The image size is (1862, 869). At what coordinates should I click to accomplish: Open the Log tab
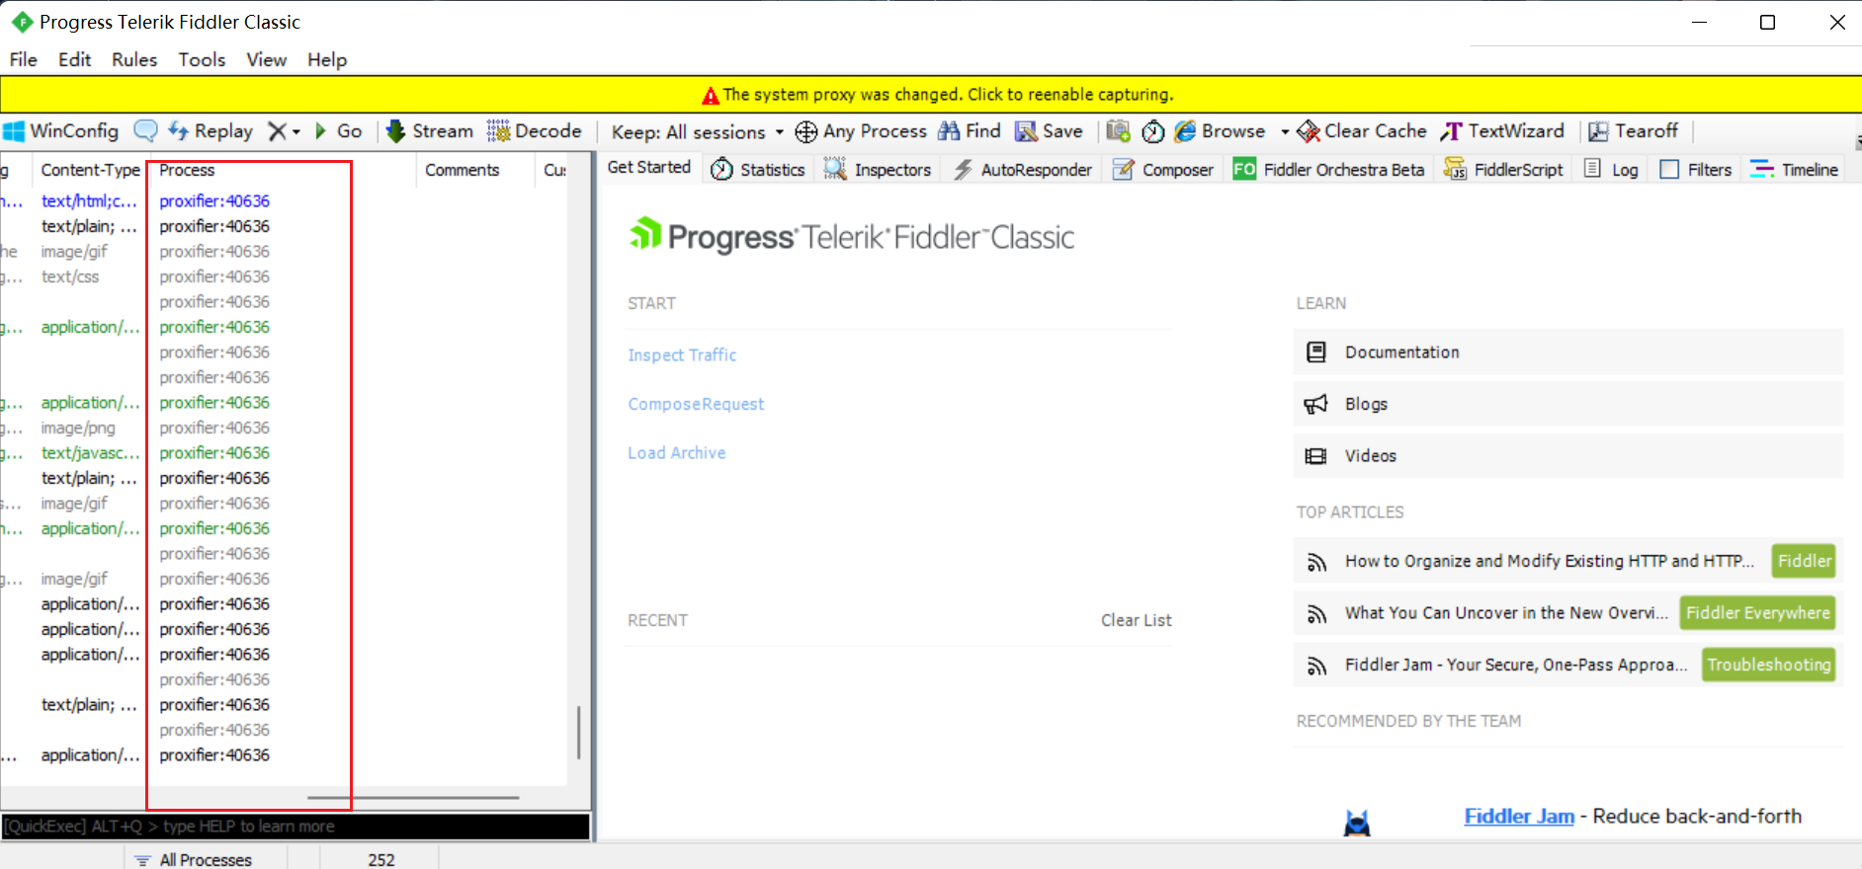pyautogui.click(x=1611, y=170)
